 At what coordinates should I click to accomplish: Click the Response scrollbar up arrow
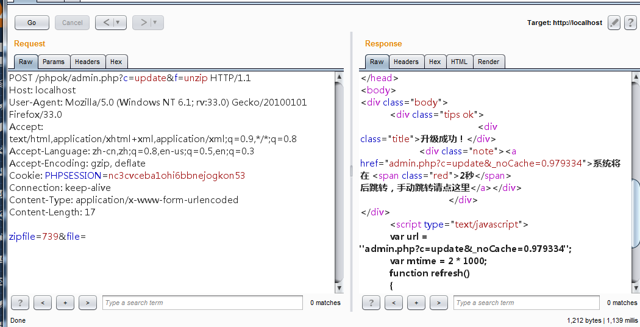pos(636,76)
